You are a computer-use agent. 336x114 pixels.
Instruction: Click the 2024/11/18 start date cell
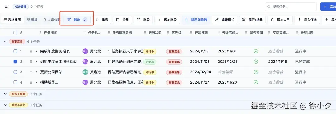[199, 51]
